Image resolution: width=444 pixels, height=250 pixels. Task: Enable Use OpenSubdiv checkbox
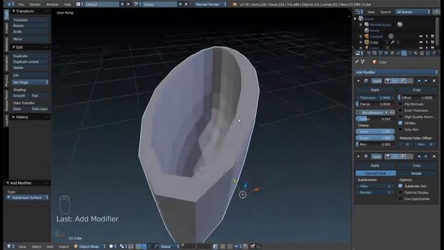tap(400, 199)
